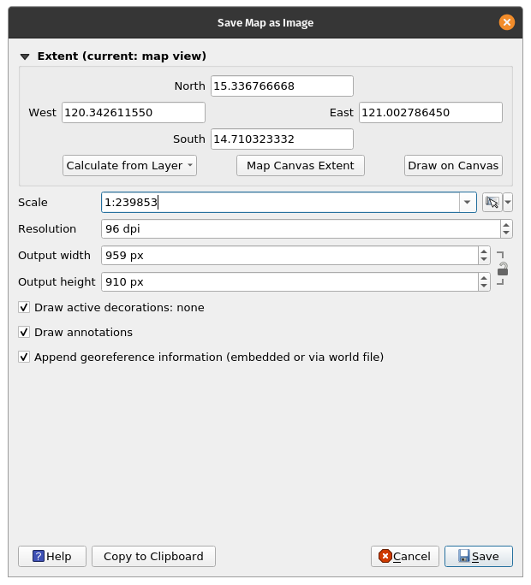Click the Extent (current: map view) heading
The height and width of the screenshot is (585, 531).
click(x=122, y=56)
